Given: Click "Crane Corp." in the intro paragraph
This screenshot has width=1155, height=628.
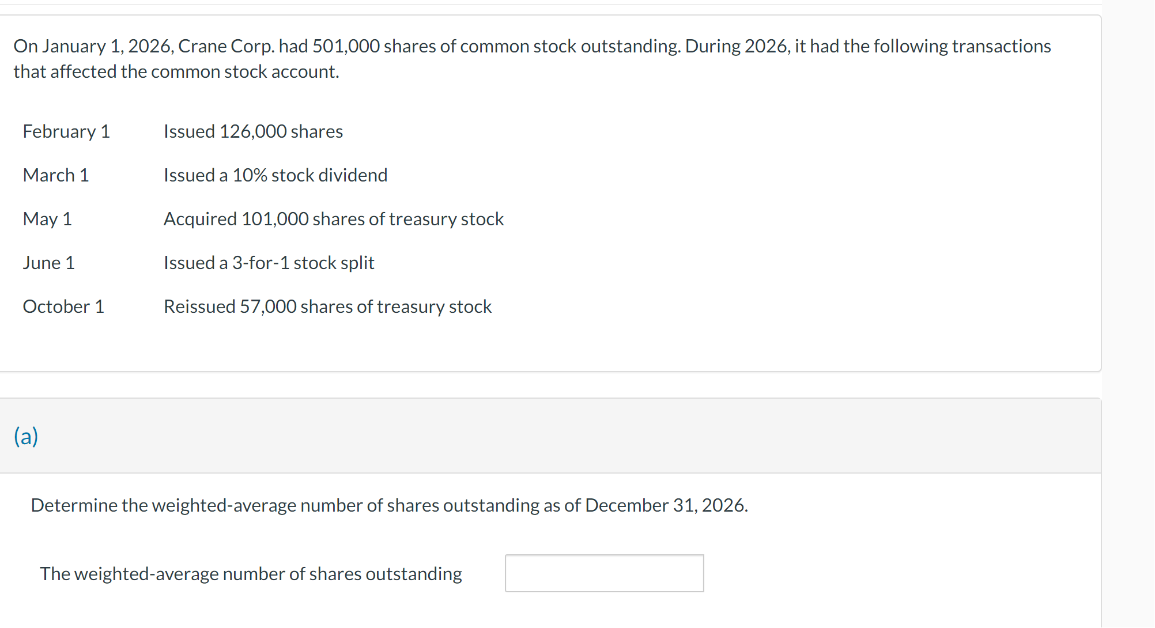Looking at the screenshot, I should click(226, 46).
